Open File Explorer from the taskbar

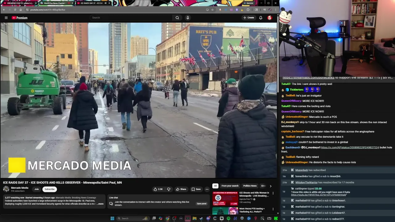(194, 218)
